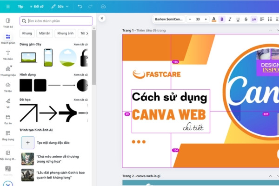Move Trang 2 up with chevron

coord(271,176)
